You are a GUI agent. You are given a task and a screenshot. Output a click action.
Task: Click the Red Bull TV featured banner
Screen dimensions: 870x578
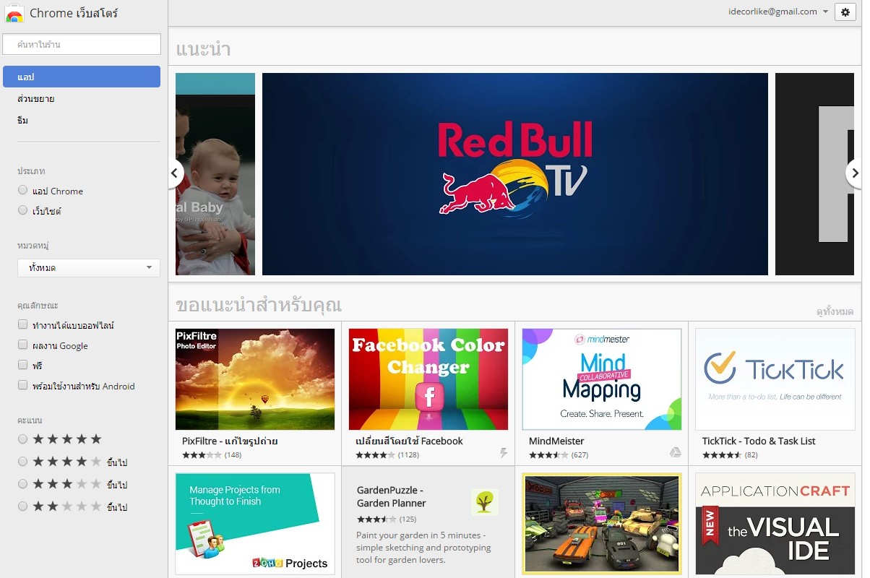[x=515, y=174]
